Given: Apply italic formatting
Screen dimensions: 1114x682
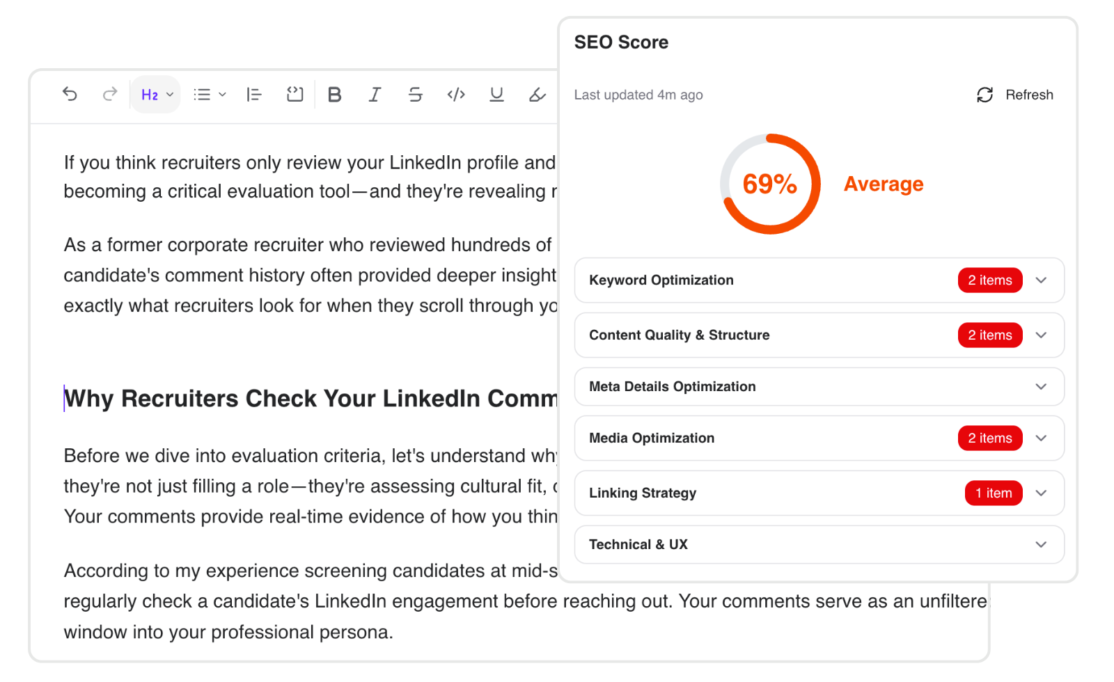Looking at the screenshot, I should (x=375, y=95).
